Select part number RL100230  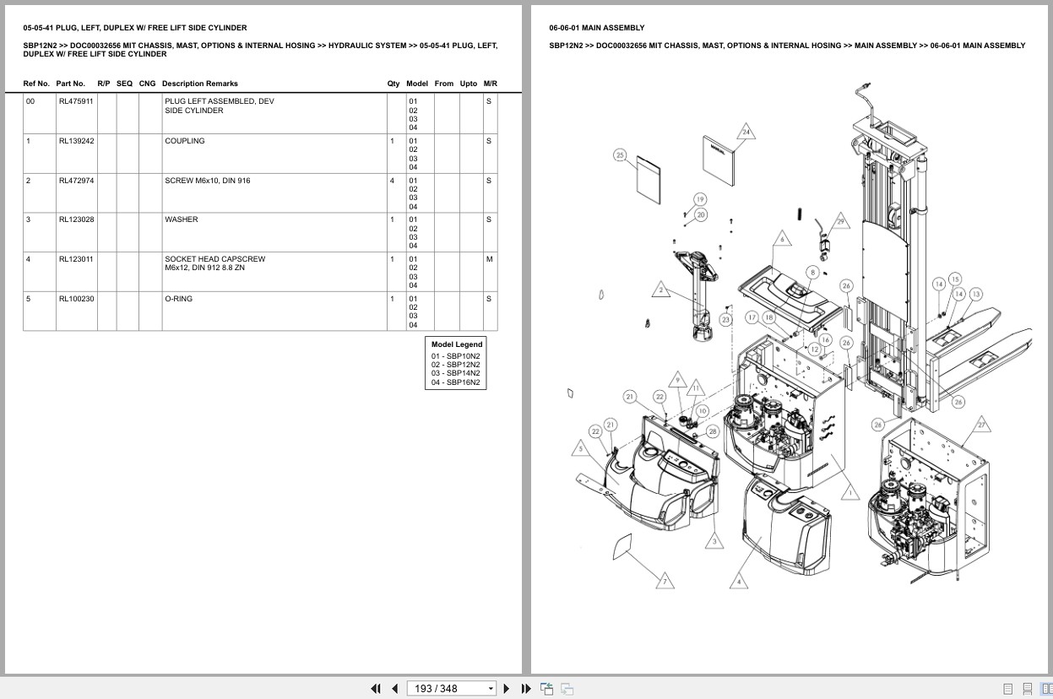[x=76, y=299]
